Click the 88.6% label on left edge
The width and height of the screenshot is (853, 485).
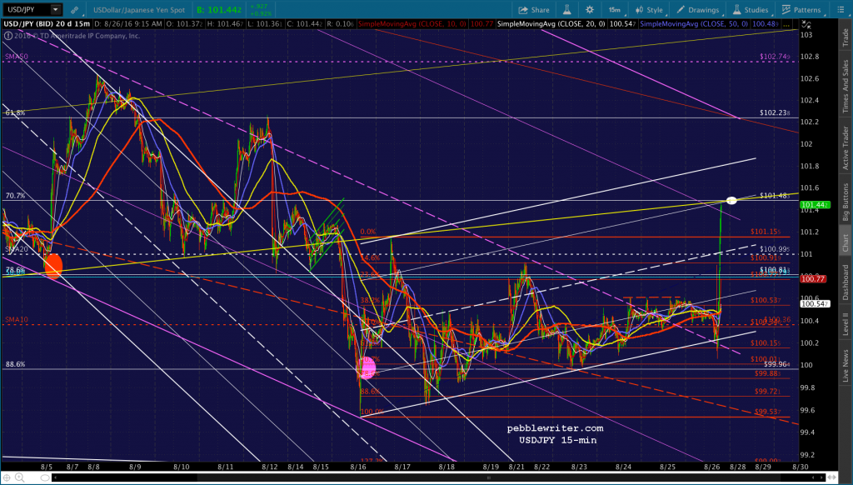15,364
